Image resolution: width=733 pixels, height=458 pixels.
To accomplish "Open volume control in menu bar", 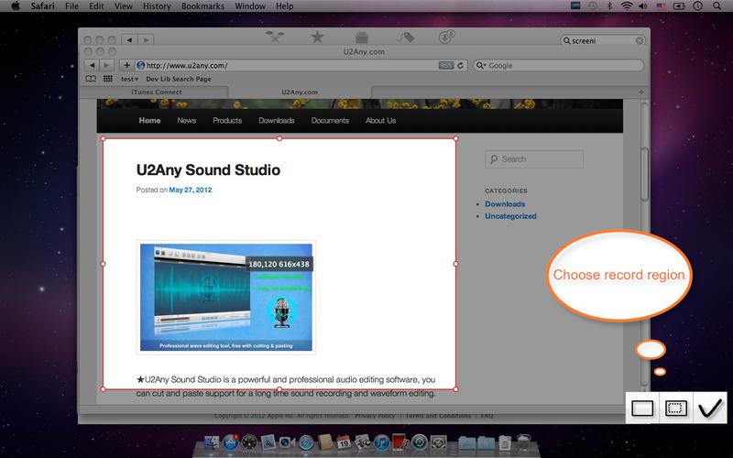I will [643, 6].
